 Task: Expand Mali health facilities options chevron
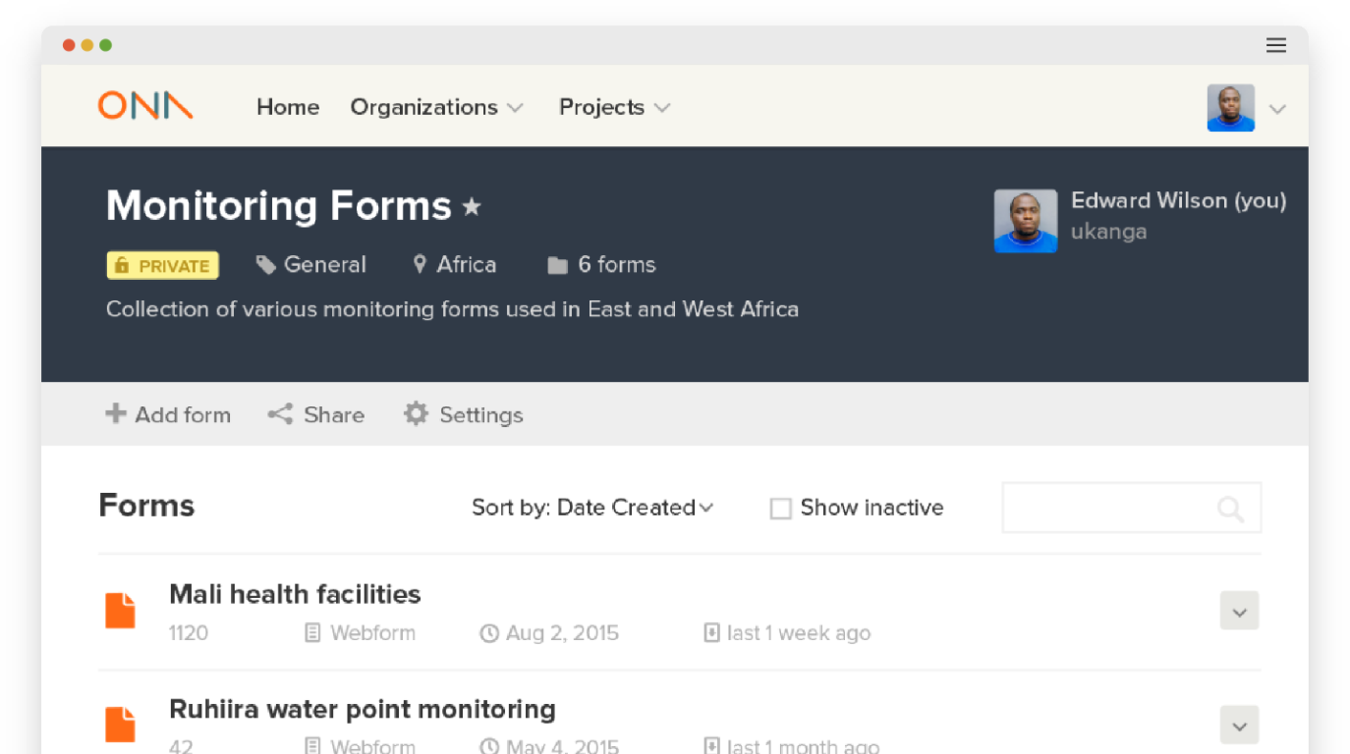click(x=1239, y=612)
